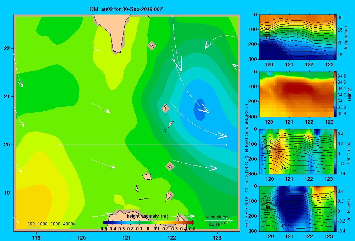Click the eastern endpoint of the transect line
This screenshot has height=241, width=355.
click(226, 145)
